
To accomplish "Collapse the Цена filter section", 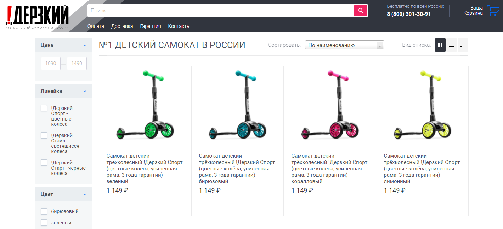I will (85, 45).
